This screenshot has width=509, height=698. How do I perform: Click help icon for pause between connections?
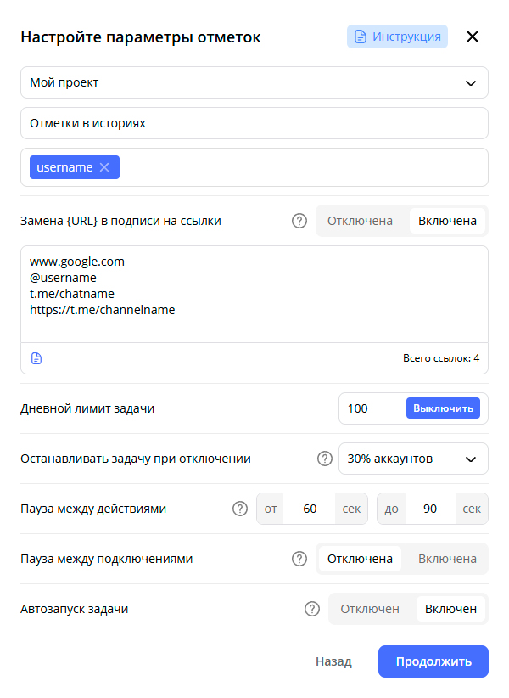299,559
